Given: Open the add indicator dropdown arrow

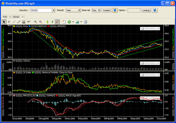Looking at the screenshot, I should click(x=73, y=22).
